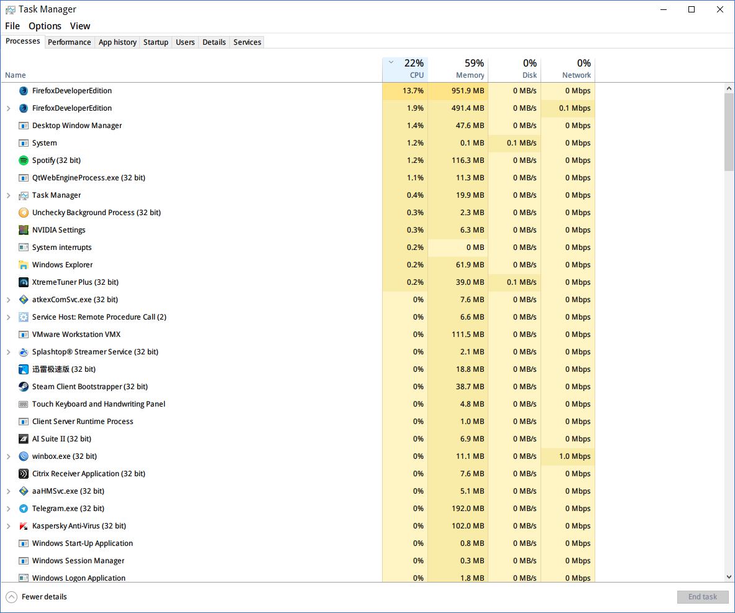Viewport: 735px width, 613px height.
Task: Click the 951.9 MB memory value
Action: point(468,91)
